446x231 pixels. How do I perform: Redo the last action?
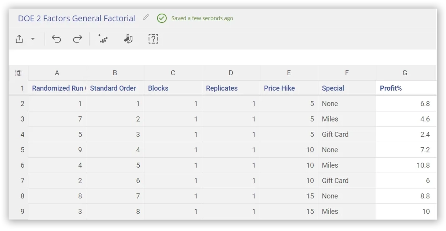(x=77, y=39)
